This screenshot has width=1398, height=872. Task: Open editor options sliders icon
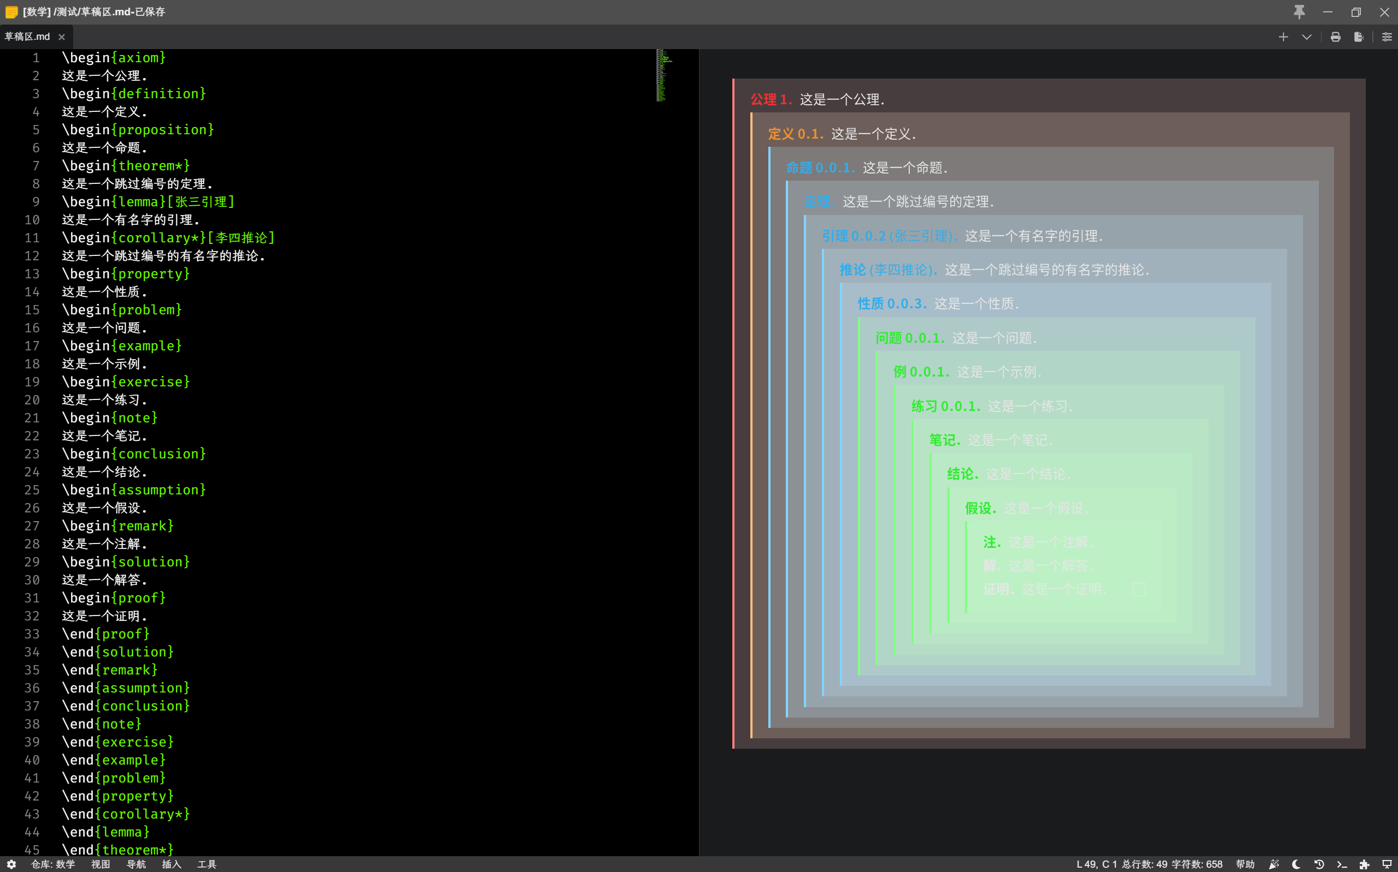(x=1387, y=37)
